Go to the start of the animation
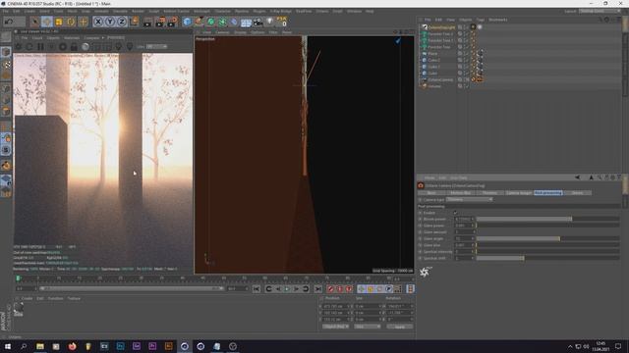629x353 pixels. click(257, 289)
